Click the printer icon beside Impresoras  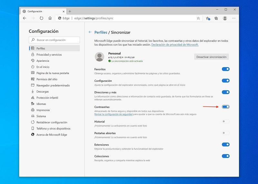pyautogui.click(x=33, y=110)
